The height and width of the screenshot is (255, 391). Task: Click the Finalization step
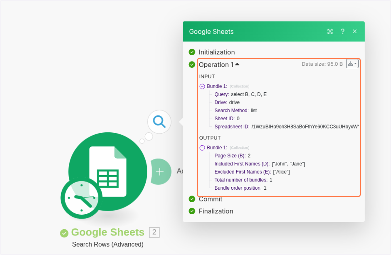(x=216, y=211)
